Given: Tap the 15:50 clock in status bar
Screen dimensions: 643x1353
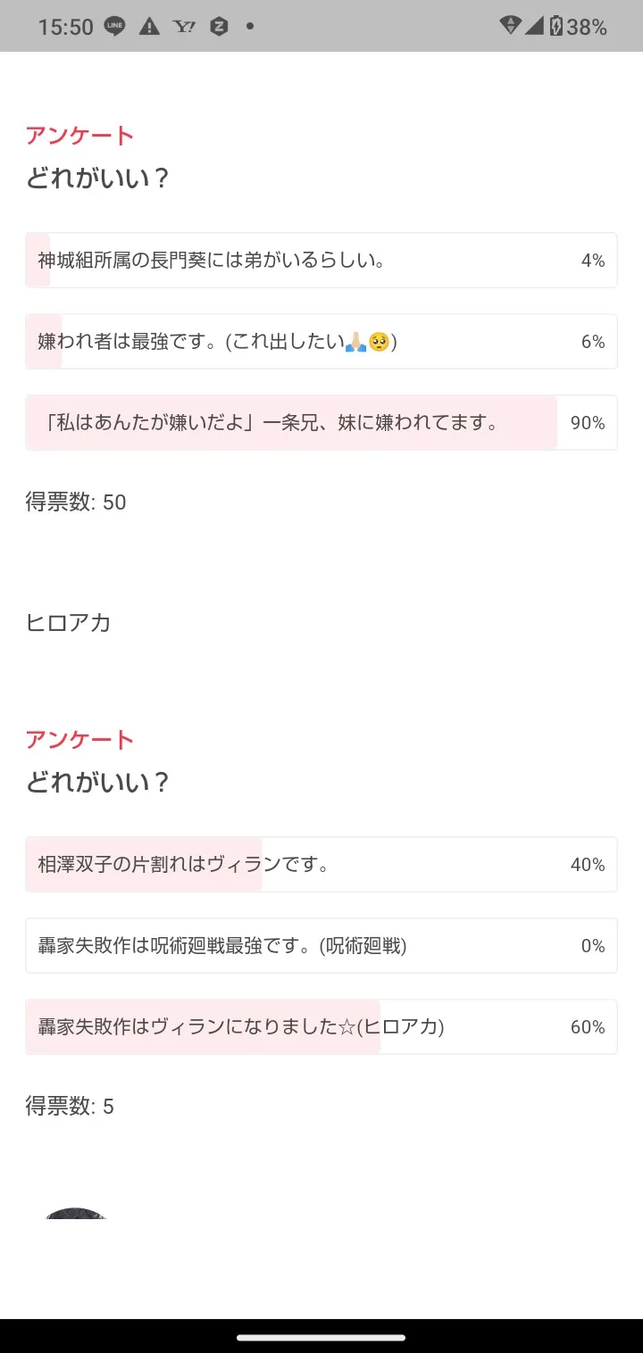Looking at the screenshot, I should pos(65,27).
